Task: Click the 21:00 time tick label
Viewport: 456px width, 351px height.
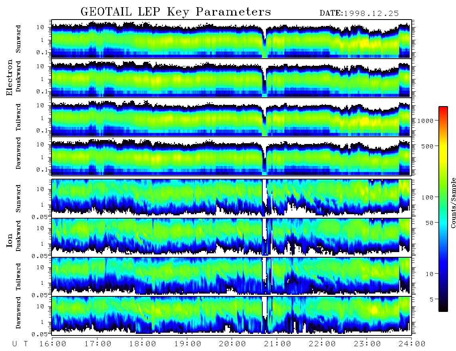Action: 278,344
